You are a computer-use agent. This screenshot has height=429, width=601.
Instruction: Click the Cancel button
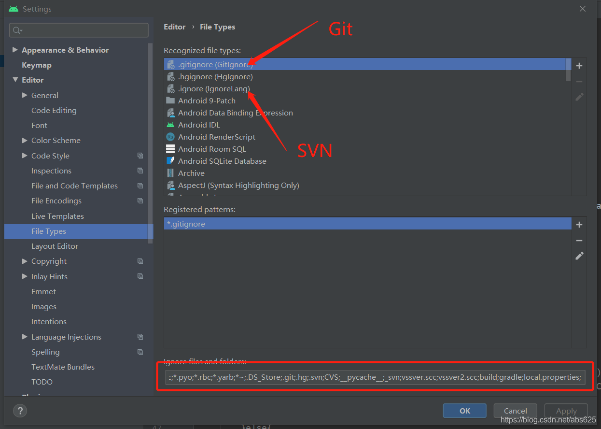tap(515, 410)
